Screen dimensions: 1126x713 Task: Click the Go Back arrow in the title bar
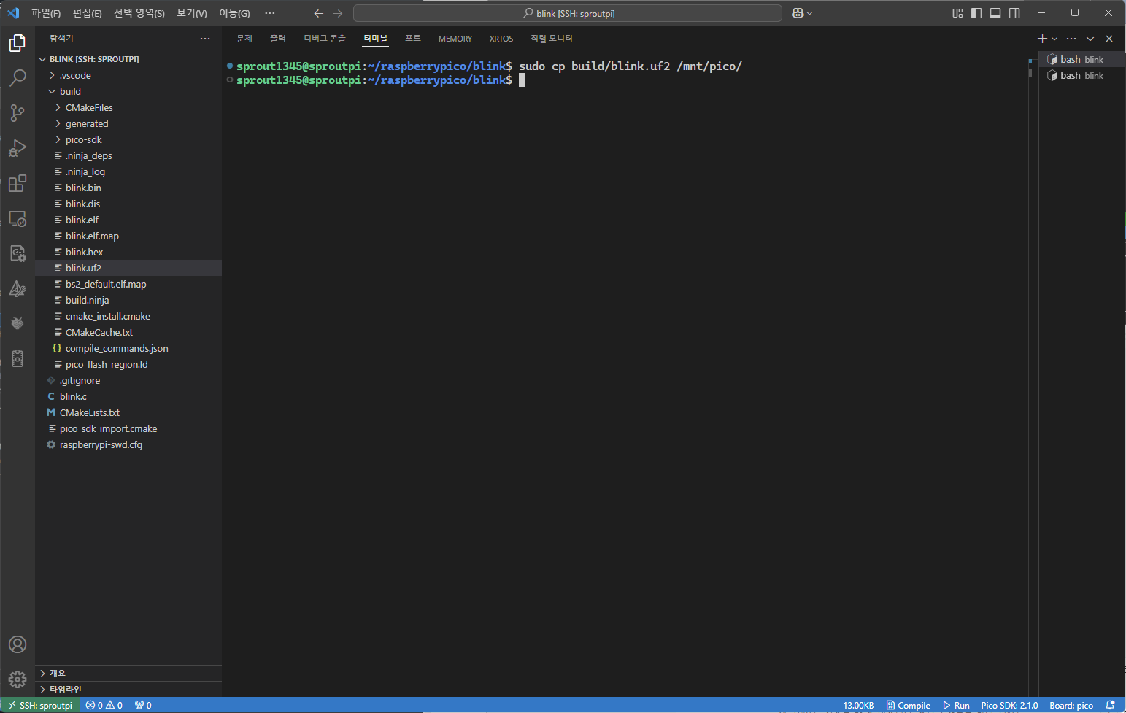(x=318, y=13)
